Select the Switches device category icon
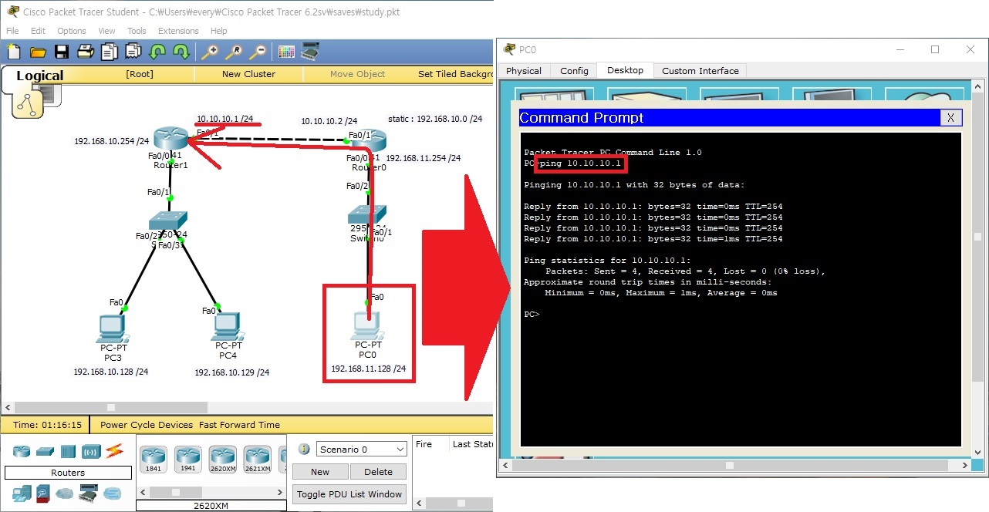989x512 pixels. [x=45, y=451]
